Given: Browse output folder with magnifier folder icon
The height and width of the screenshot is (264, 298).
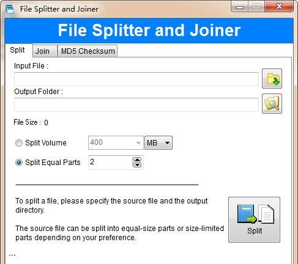Looking at the screenshot, I should coord(272,103).
